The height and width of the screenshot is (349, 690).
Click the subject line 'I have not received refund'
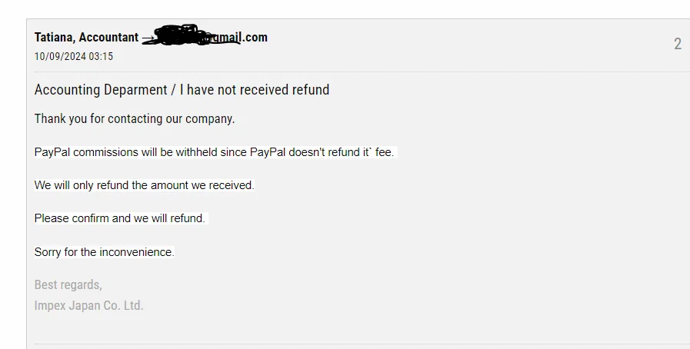tap(255, 90)
